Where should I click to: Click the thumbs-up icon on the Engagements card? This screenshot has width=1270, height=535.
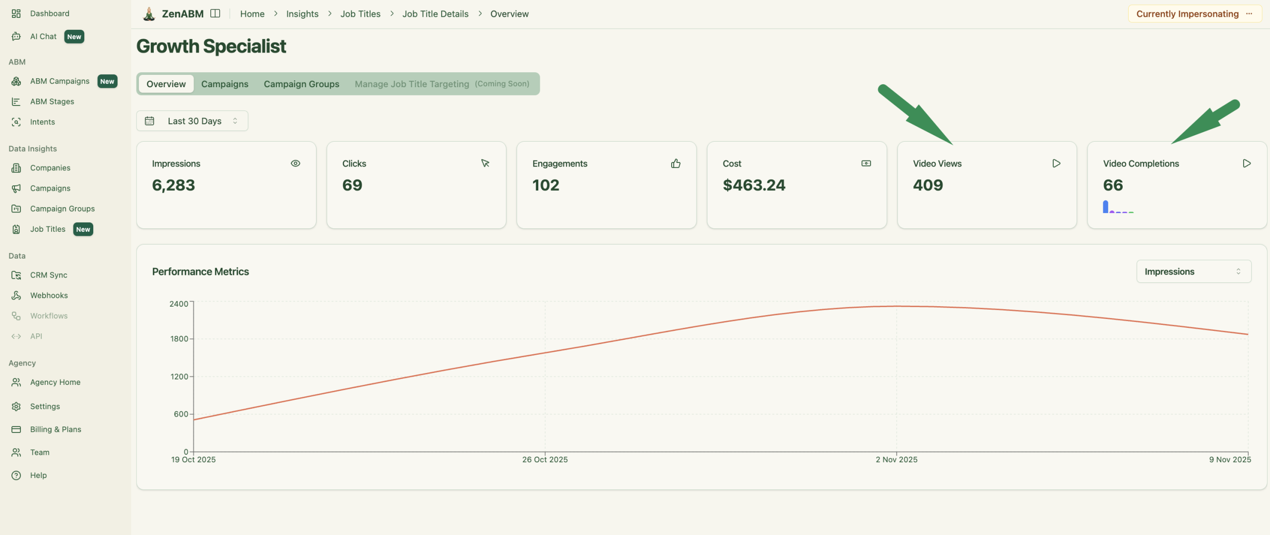(676, 163)
